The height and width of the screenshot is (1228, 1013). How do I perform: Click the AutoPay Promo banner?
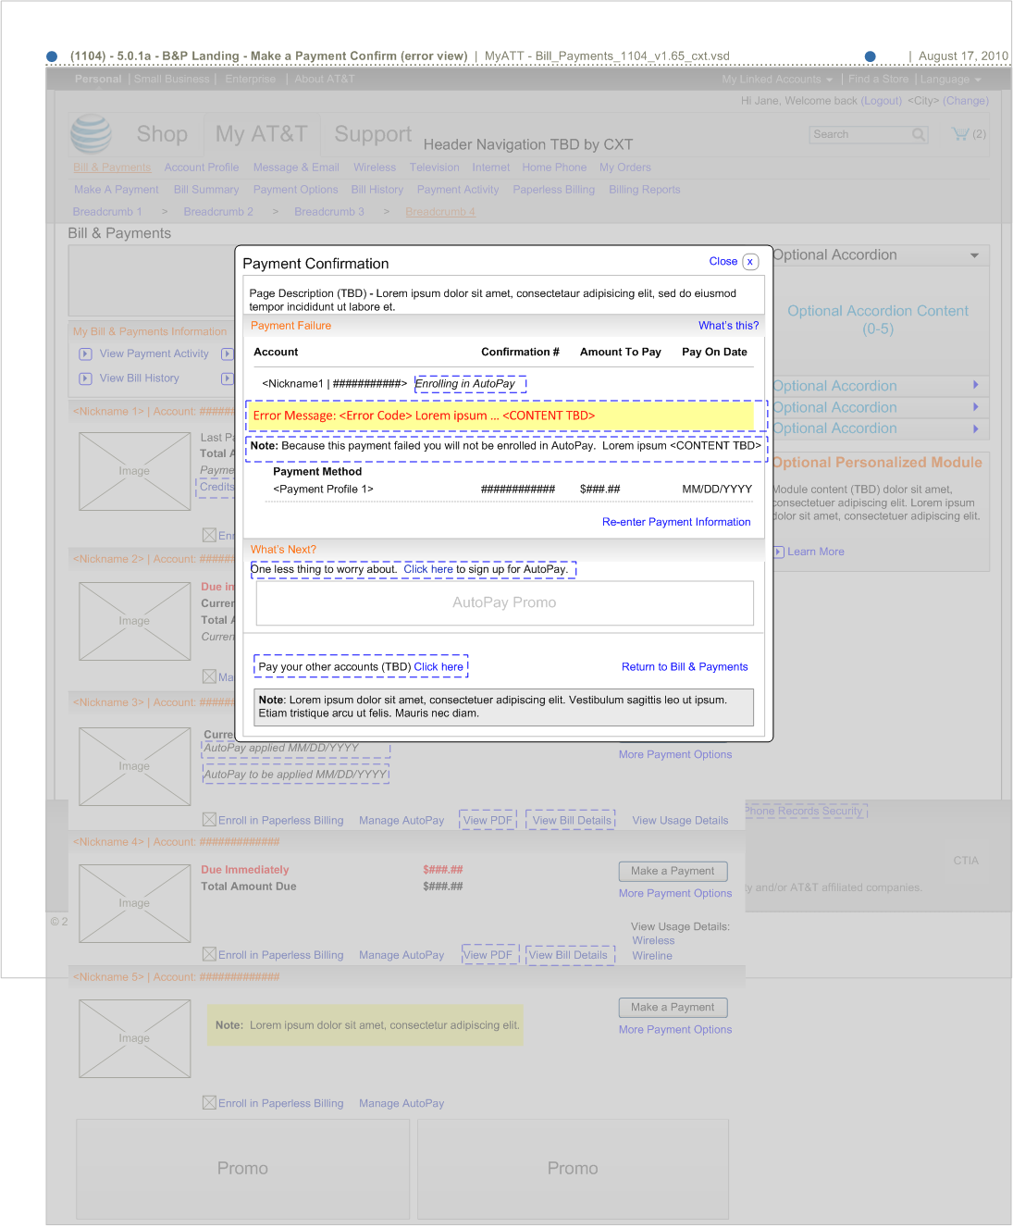pyautogui.click(x=505, y=602)
